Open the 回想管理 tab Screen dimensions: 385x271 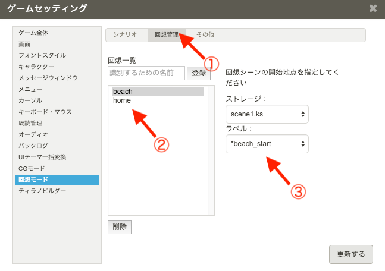[166, 35]
